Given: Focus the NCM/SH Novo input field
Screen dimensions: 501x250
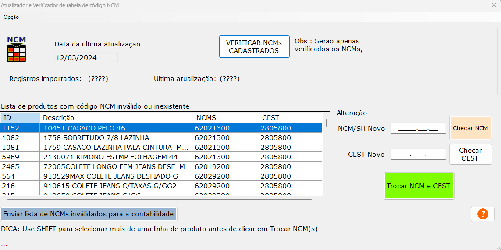Looking at the screenshot, I should [x=418, y=128].
